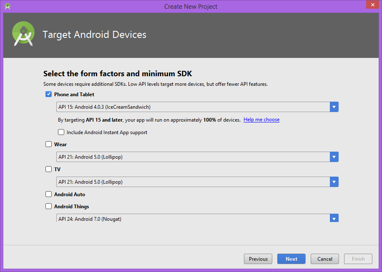Click the Next button
Viewport: 382px width, 272px height.
291,259
